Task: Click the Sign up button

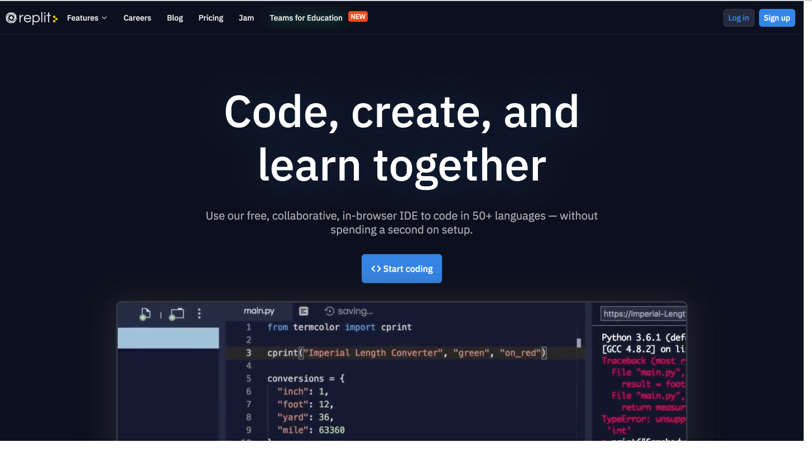Action: 777,17
